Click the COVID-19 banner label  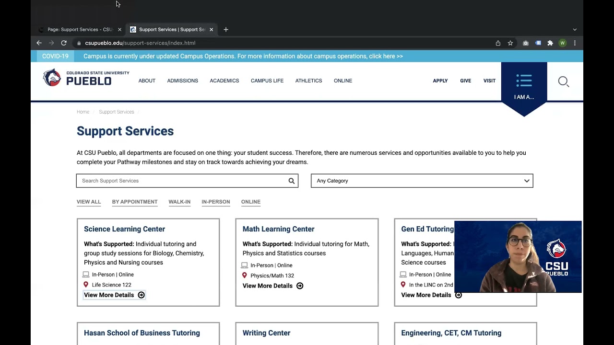[55, 56]
